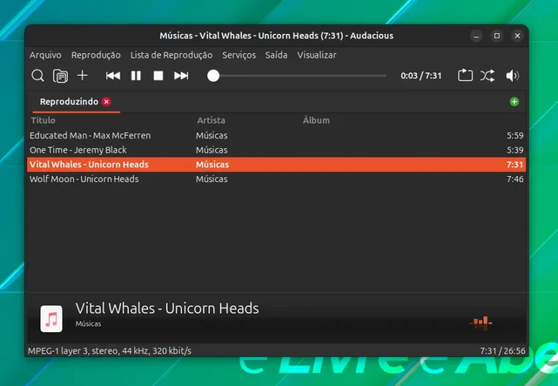Close the Reproduzindo playlist tab
This screenshot has width=558, height=386.
[x=106, y=102]
